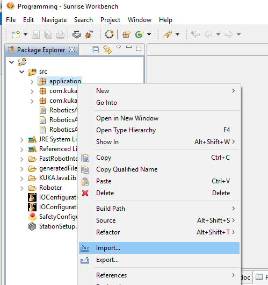
Task: Open the Build Path submenu
Action: (x=159, y=209)
